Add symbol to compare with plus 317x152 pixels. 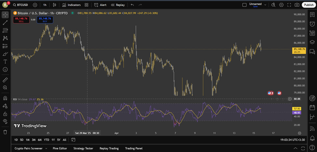(x=35, y=5)
